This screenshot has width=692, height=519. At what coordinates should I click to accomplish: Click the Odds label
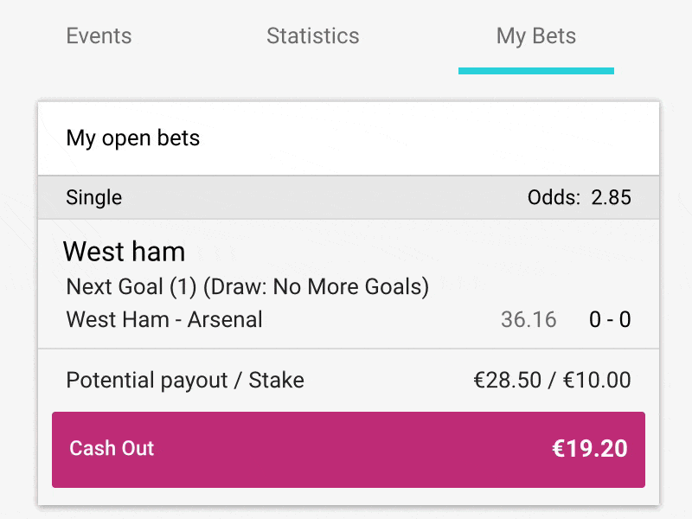[x=554, y=197]
